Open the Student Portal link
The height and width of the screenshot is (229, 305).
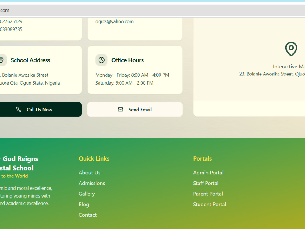point(210,205)
